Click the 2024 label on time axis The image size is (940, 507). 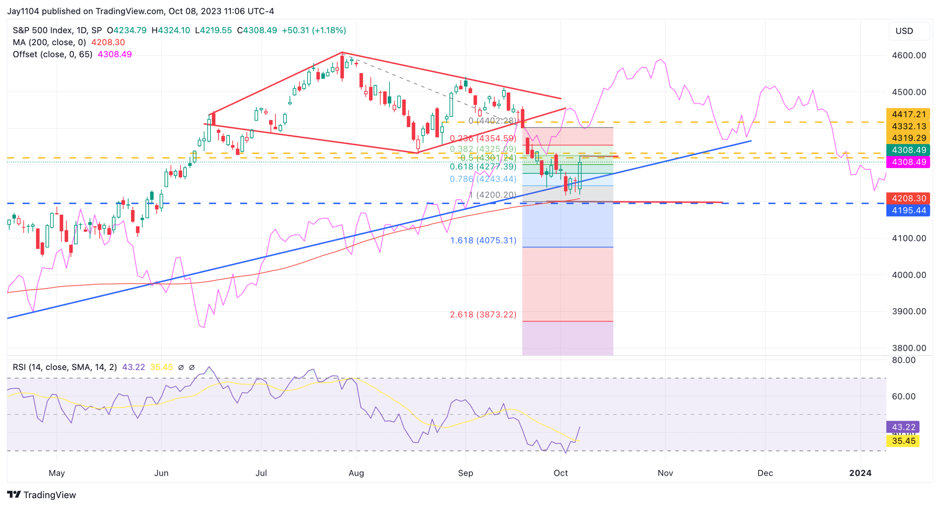[860, 473]
